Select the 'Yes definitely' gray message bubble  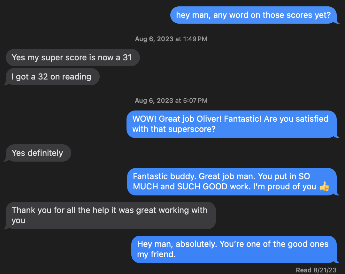pyautogui.click(x=37, y=153)
